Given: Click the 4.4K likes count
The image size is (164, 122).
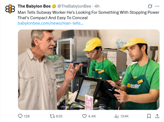Looking at the screenshot, I should 92,116.
